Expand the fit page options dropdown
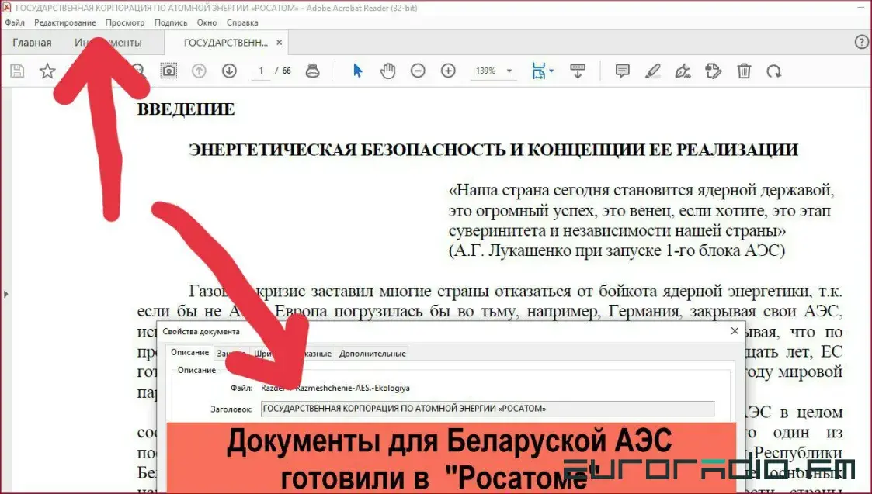Viewport: 872px width, 494px height. point(551,71)
